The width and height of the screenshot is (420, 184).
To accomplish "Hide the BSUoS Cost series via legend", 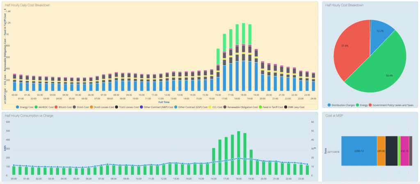I will pos(64,107).
